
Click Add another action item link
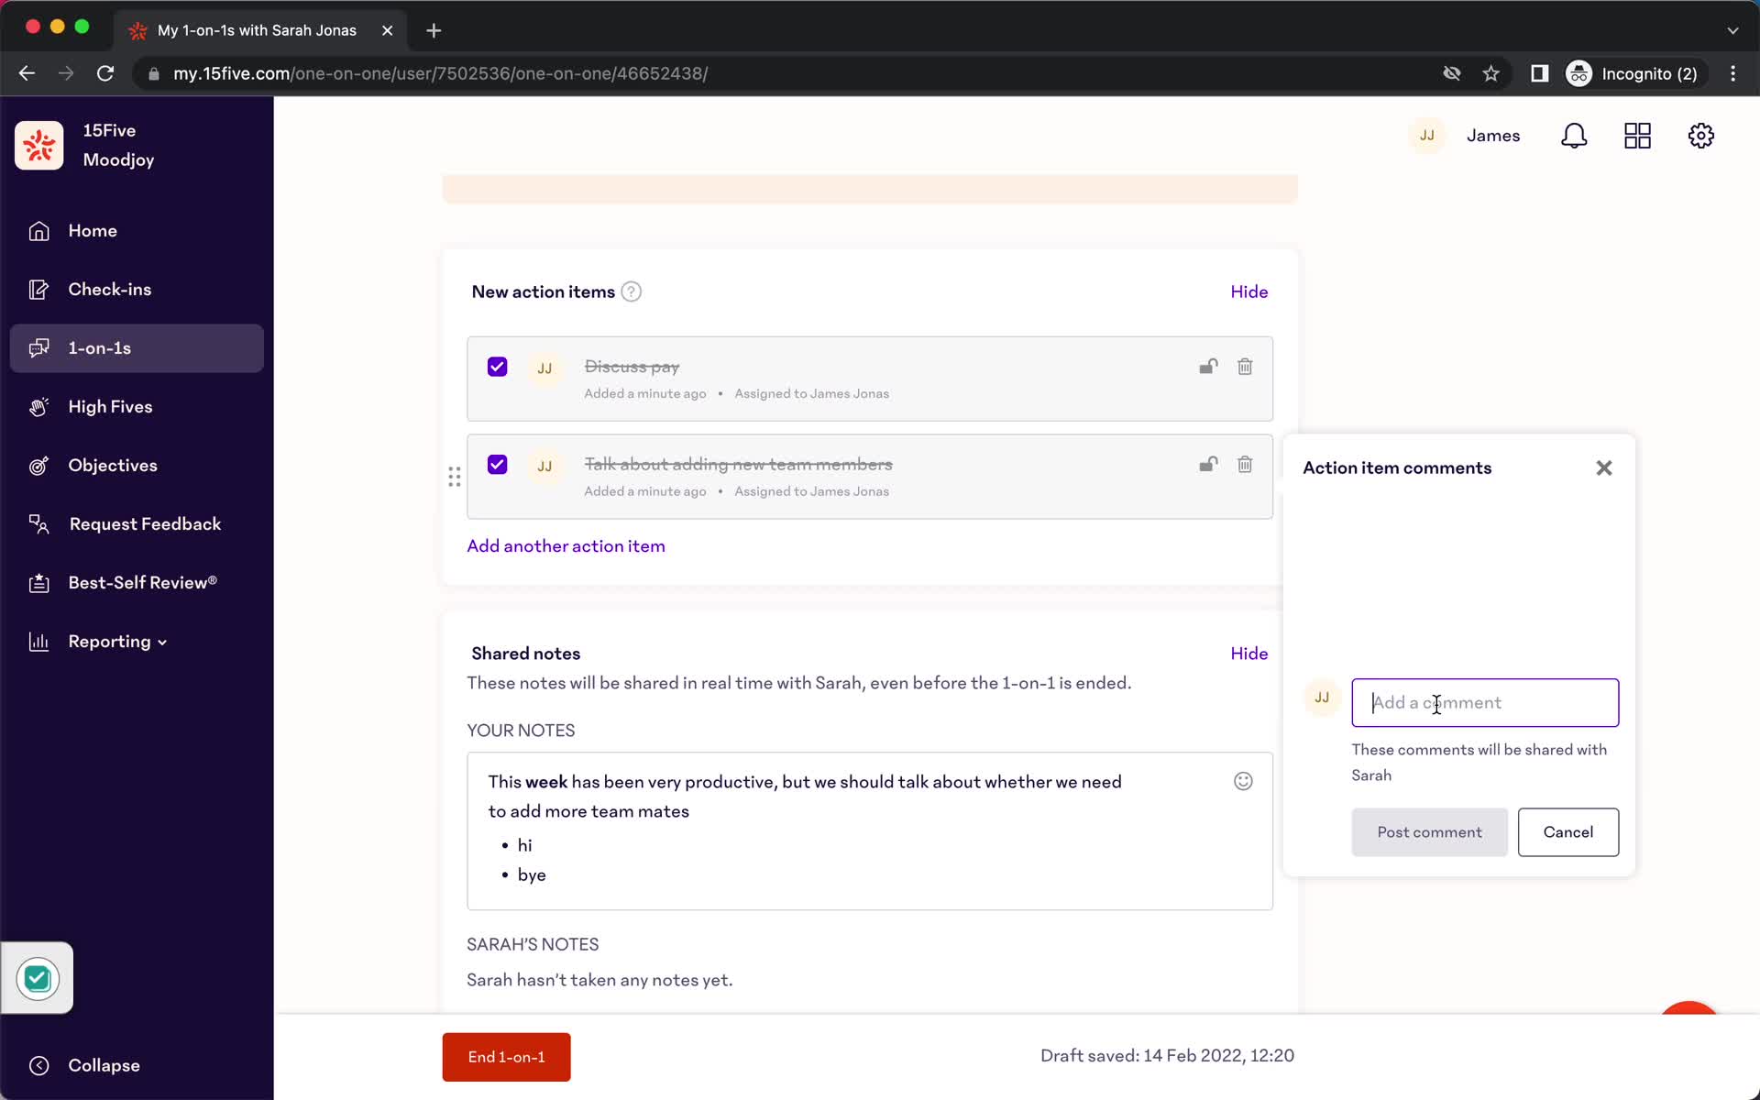566,544
